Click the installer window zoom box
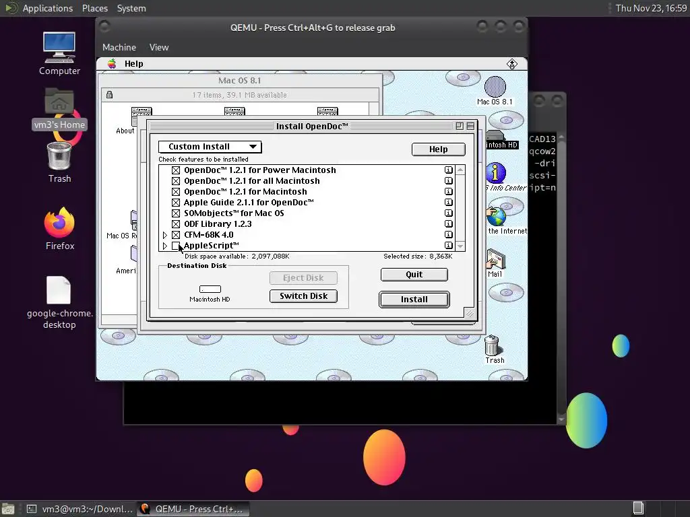Viewport: 690px width, 517px height. [x=460, y=126]
